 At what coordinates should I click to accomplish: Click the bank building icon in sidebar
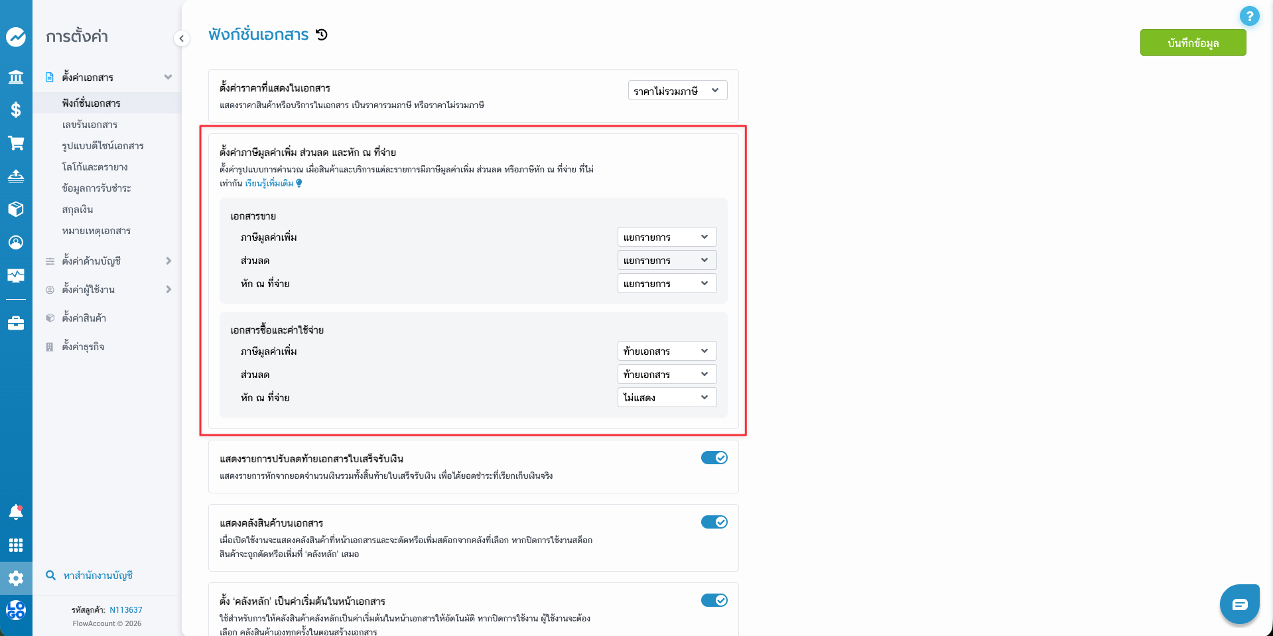coord(16,77)
